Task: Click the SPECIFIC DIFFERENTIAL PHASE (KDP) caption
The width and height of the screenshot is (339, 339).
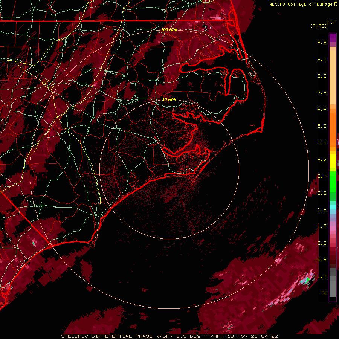Action: (x=118, y=336)
